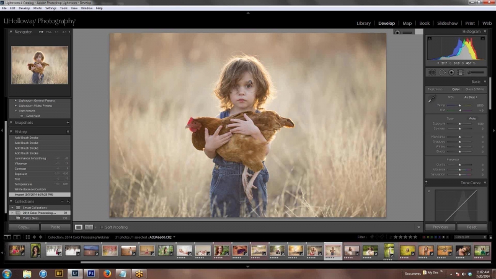Viewport: 496px width, 279px height.
Task: Select the Red Eye Correction tool
Action: [x=451, y=73]
